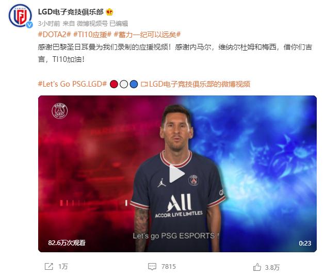Click the blue circle emoji
Viewport: 324px width, 276px height.
(134, 84)
